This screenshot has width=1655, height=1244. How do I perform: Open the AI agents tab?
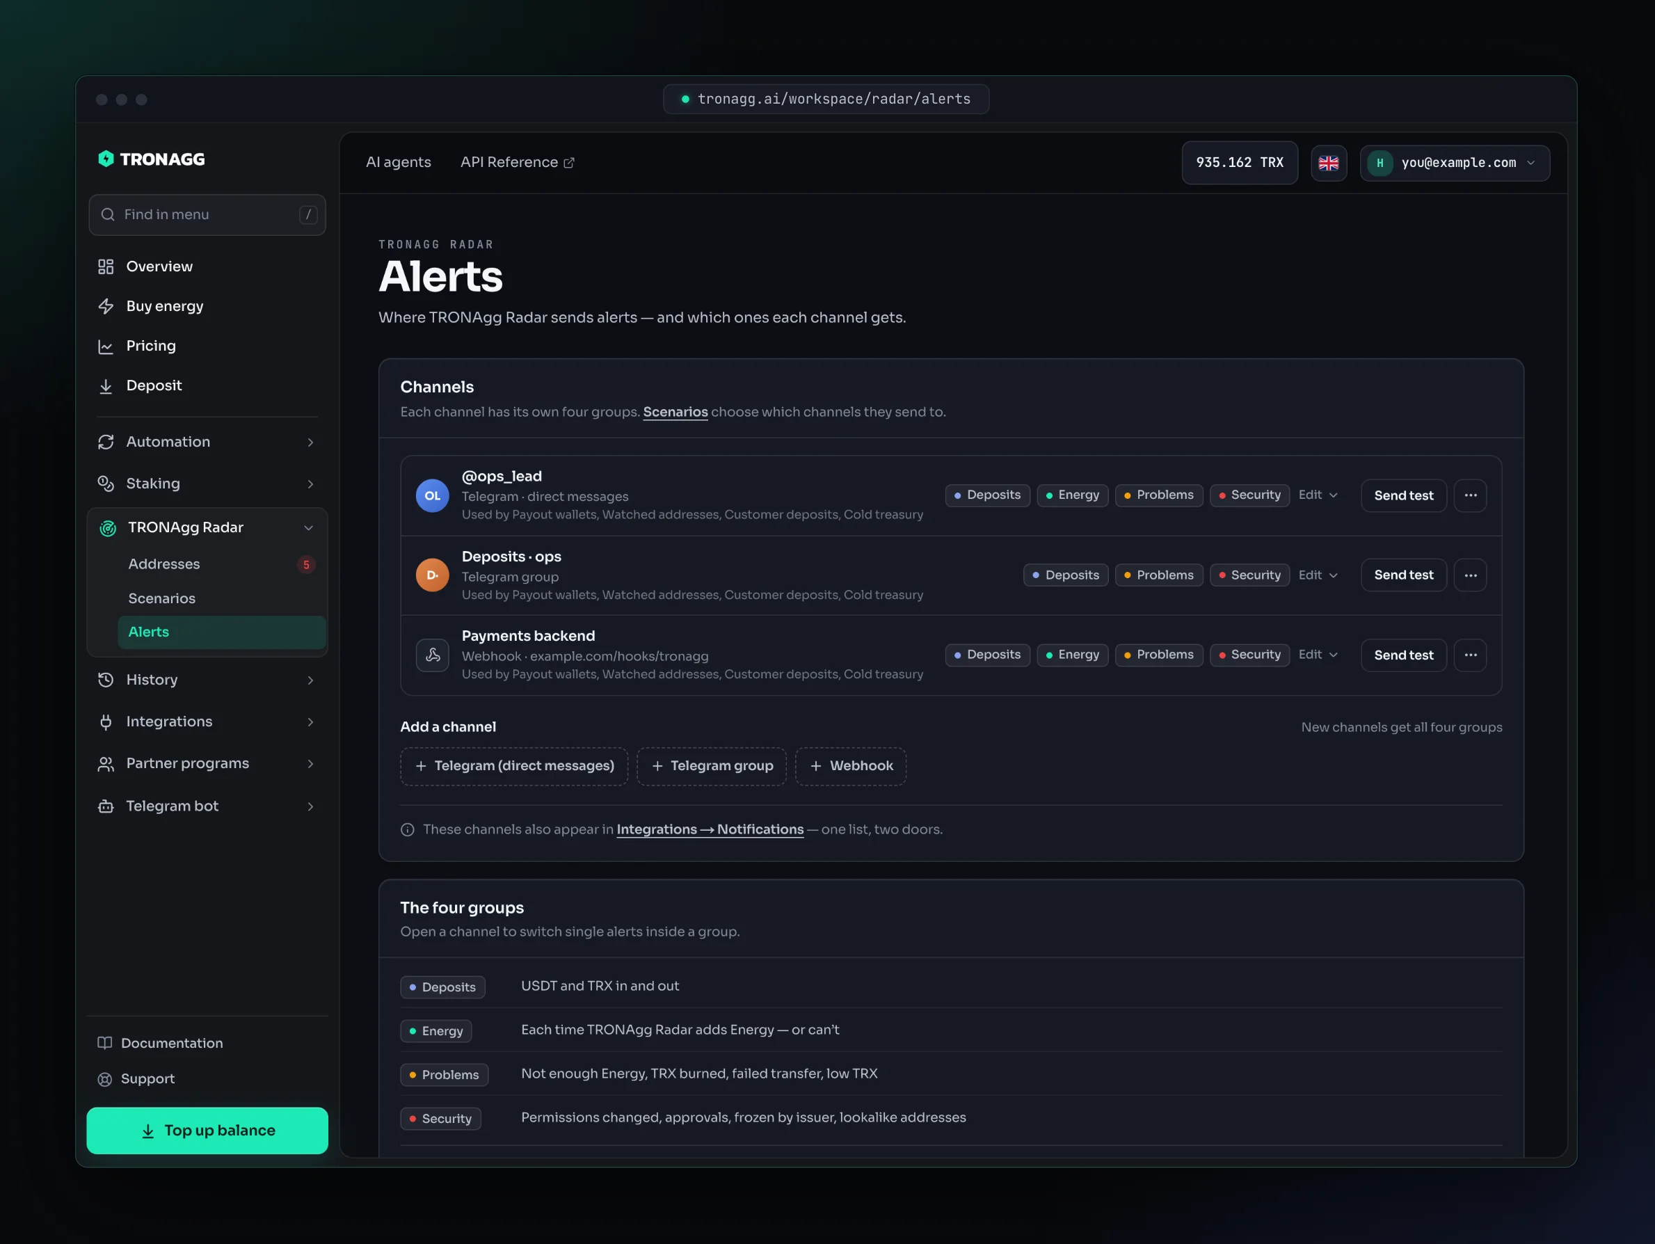coord(398,161)
